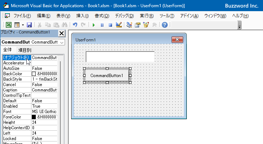This screenshot has width=263, height=144.
Task: Save the workbook with the floppy icon
Action: pos(29,25)
